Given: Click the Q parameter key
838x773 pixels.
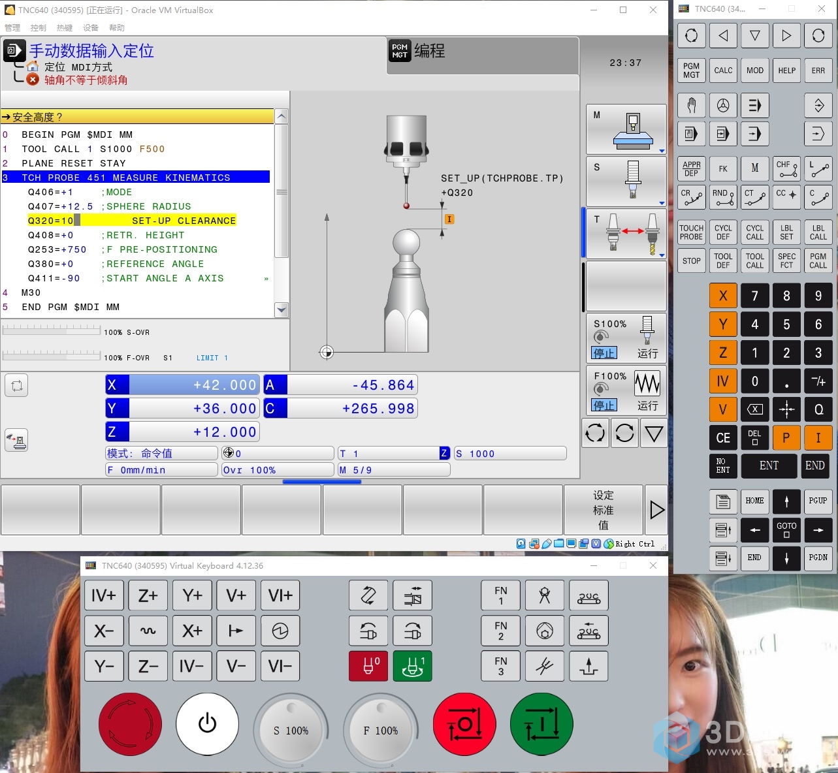Looking at the screenshot, I should (x=818, y=409).
